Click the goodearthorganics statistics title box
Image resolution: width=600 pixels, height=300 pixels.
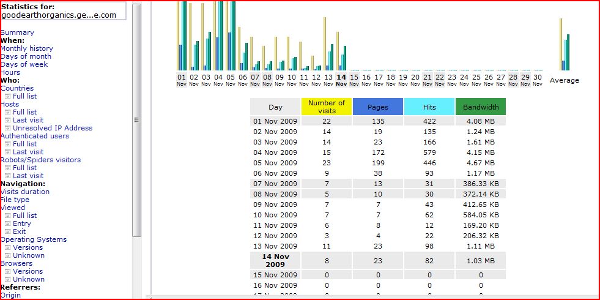[64, 11]
